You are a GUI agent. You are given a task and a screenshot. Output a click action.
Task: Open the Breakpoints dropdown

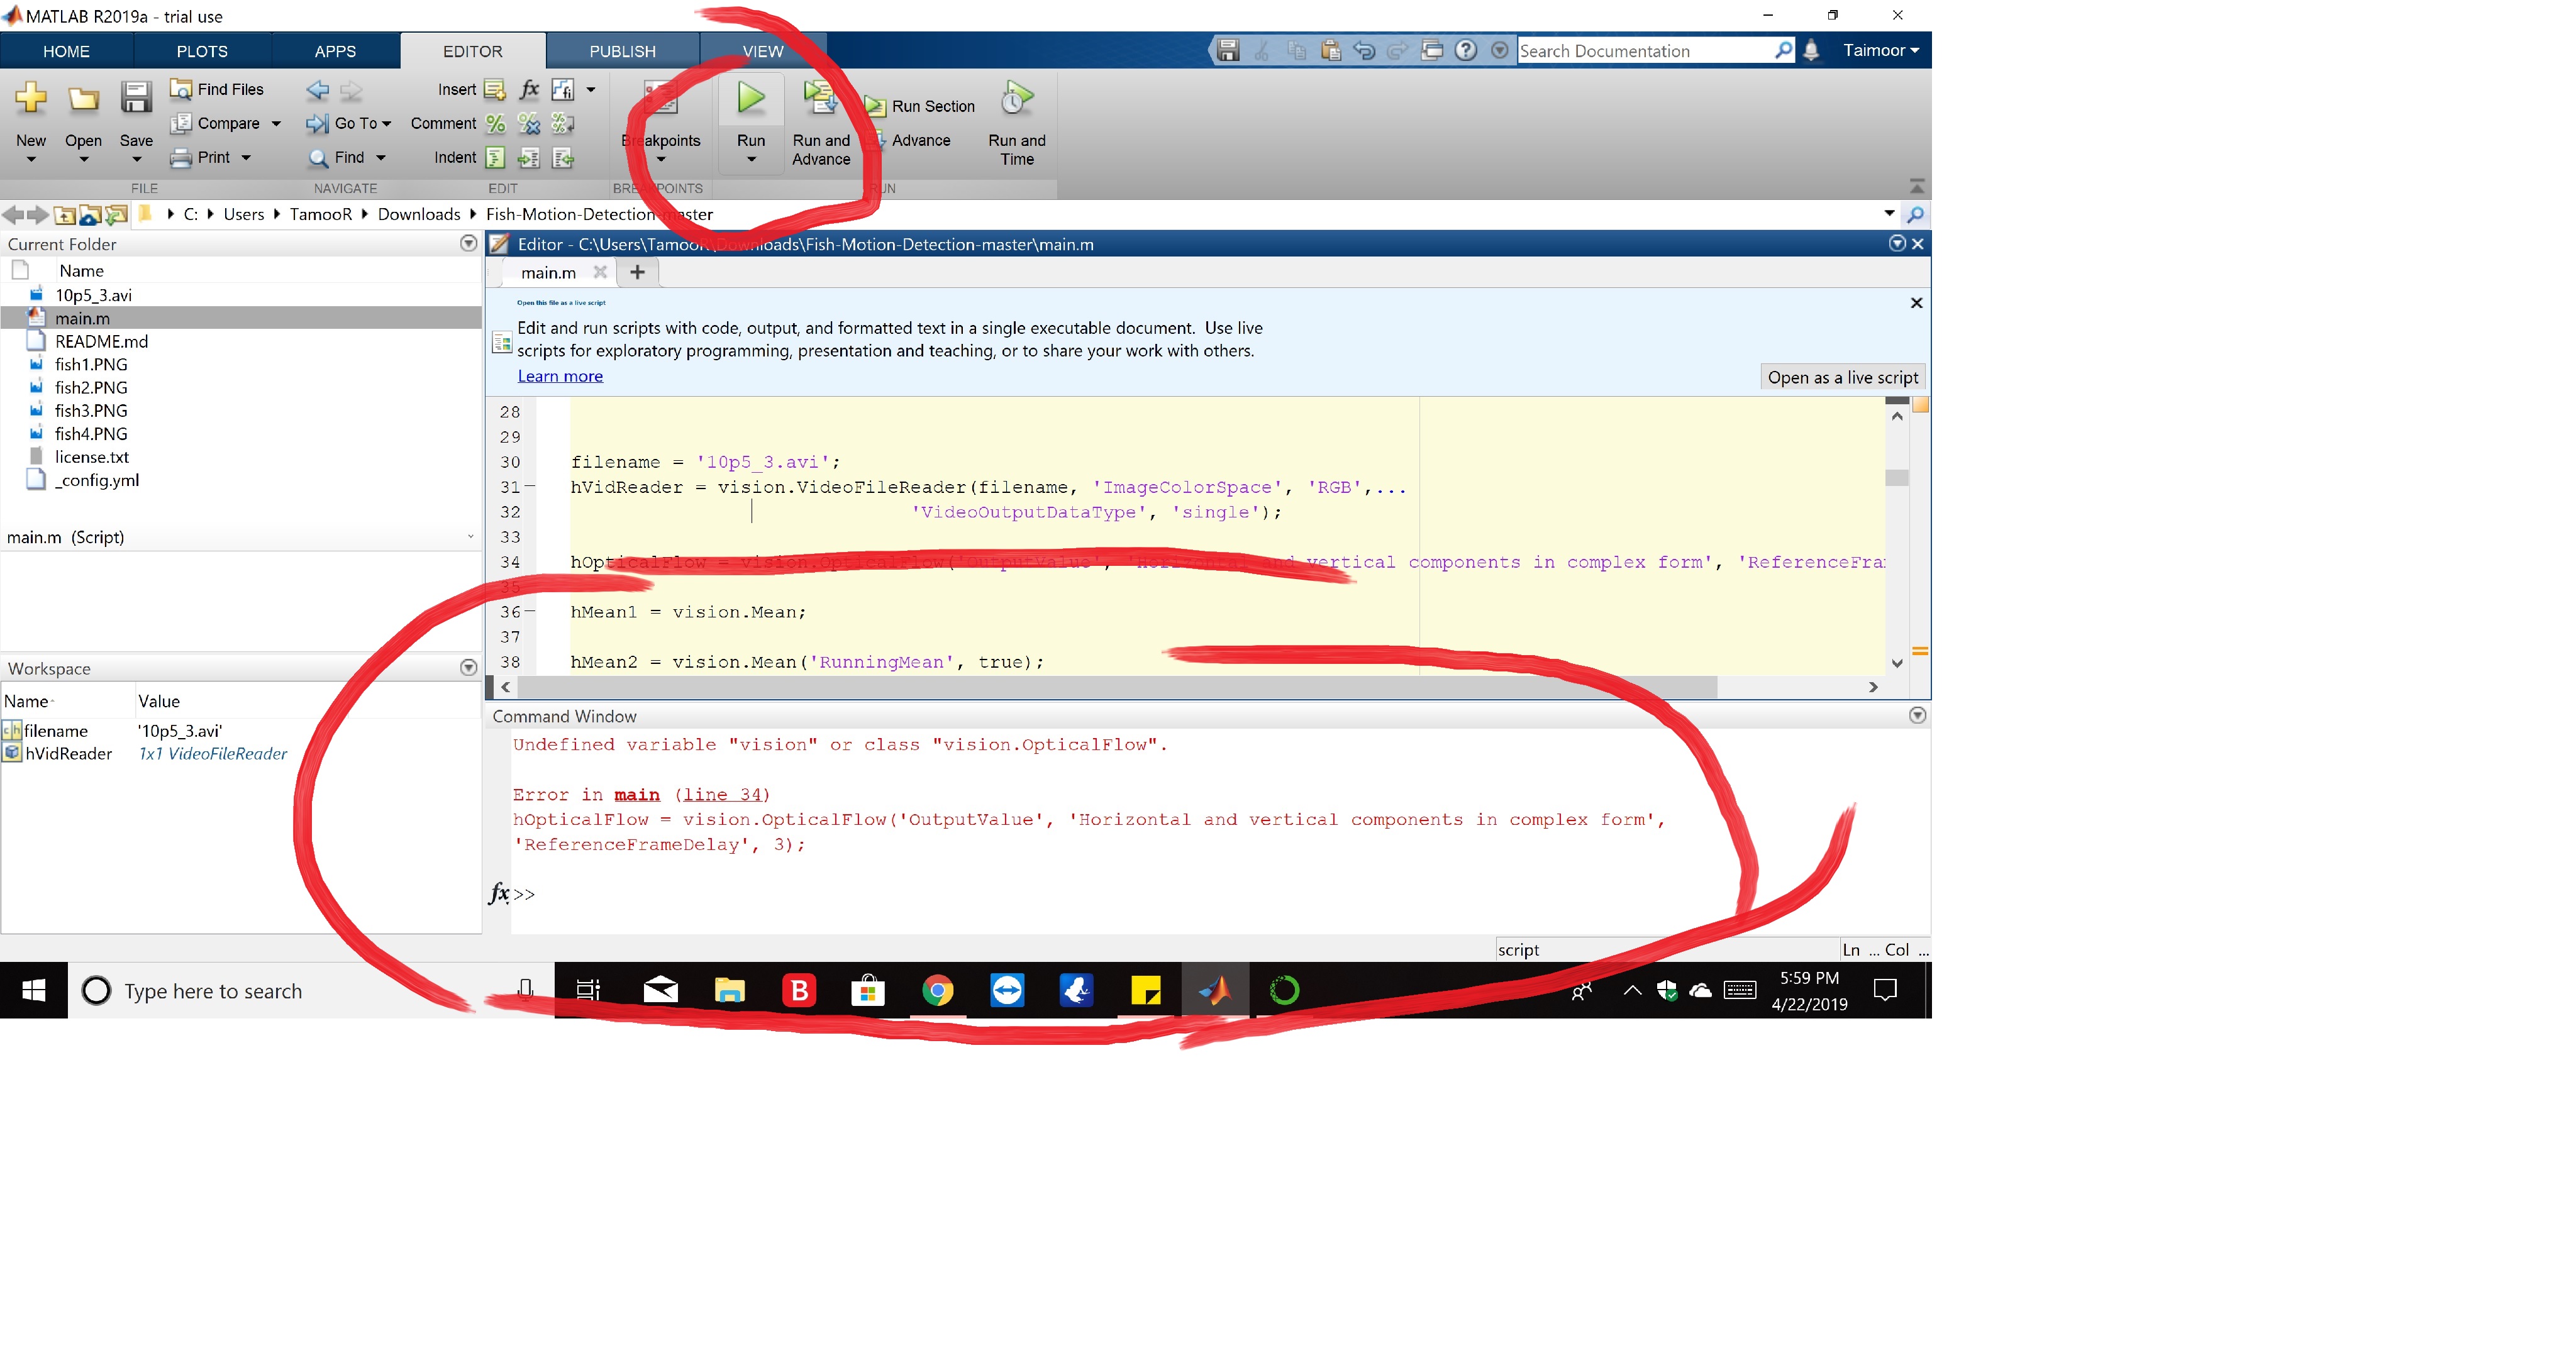click(x=660, y=159)
